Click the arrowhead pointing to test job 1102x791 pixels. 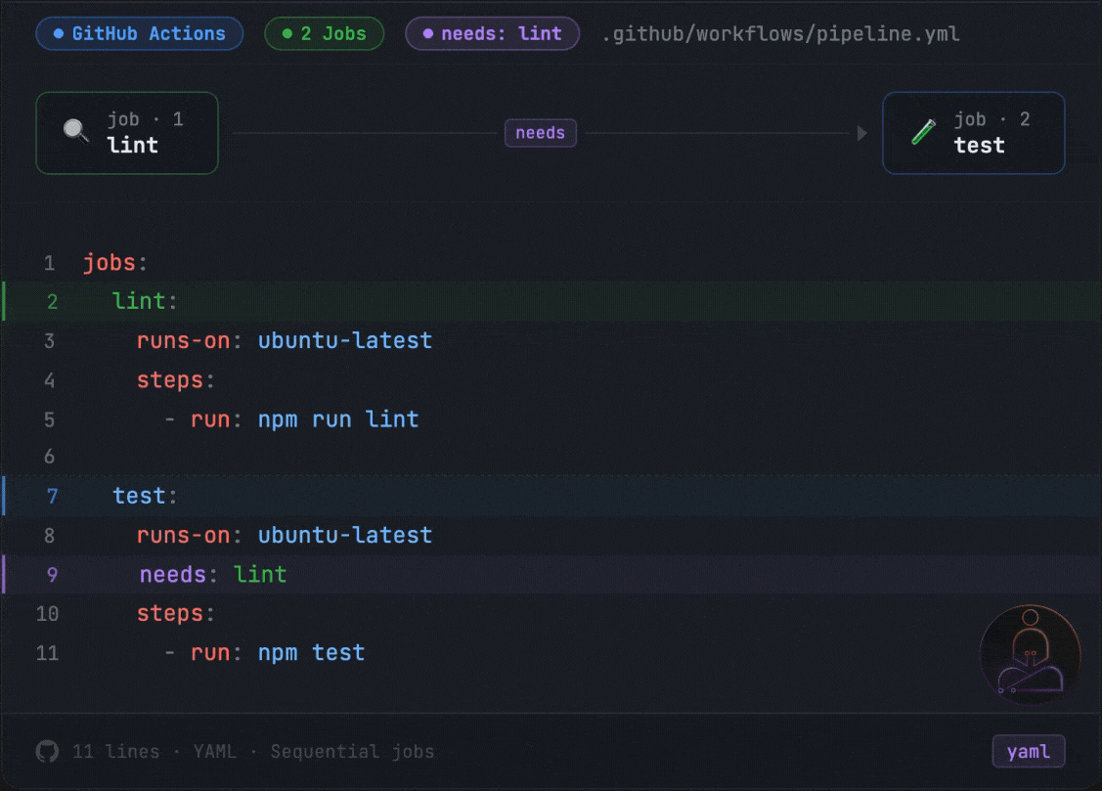pos(861,133)
